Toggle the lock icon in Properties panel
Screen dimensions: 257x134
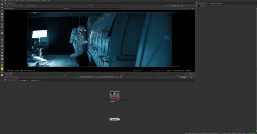(x=199, y=6)
